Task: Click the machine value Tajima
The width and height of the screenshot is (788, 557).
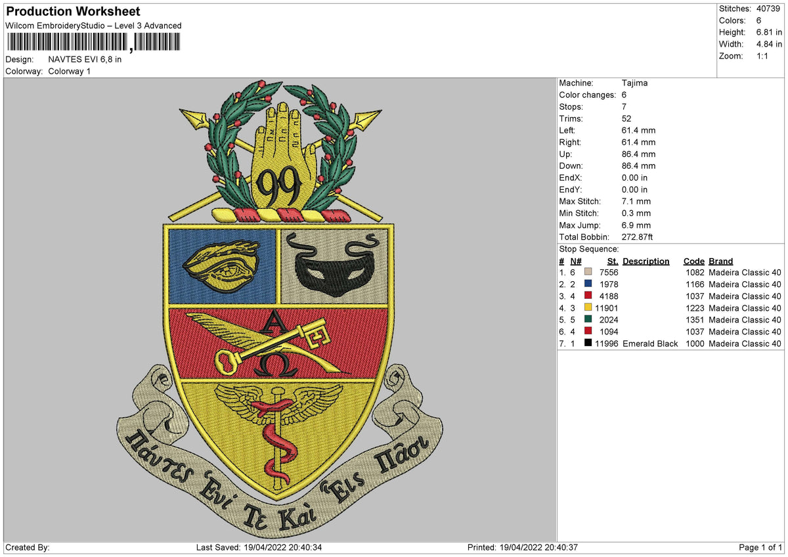Action: pos(635,83)
